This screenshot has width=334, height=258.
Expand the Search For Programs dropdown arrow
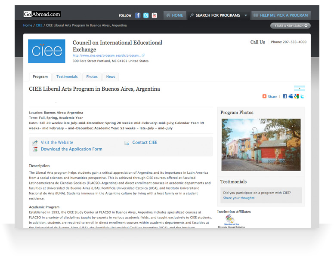(x=246, y=15)
